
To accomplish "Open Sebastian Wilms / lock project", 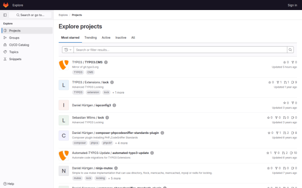I will coord(88,118).
